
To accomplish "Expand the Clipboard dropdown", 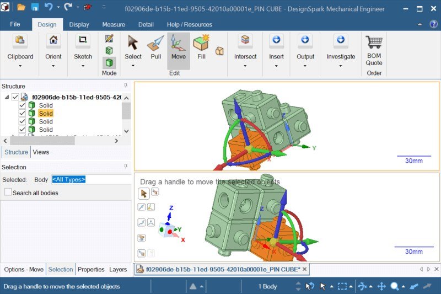I will pos(20,66).
